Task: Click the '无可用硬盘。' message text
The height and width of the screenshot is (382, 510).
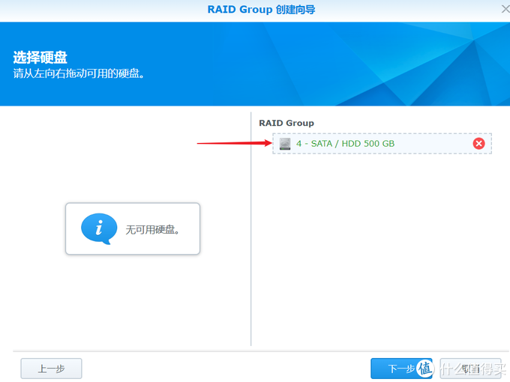Action: pos(152,230)
